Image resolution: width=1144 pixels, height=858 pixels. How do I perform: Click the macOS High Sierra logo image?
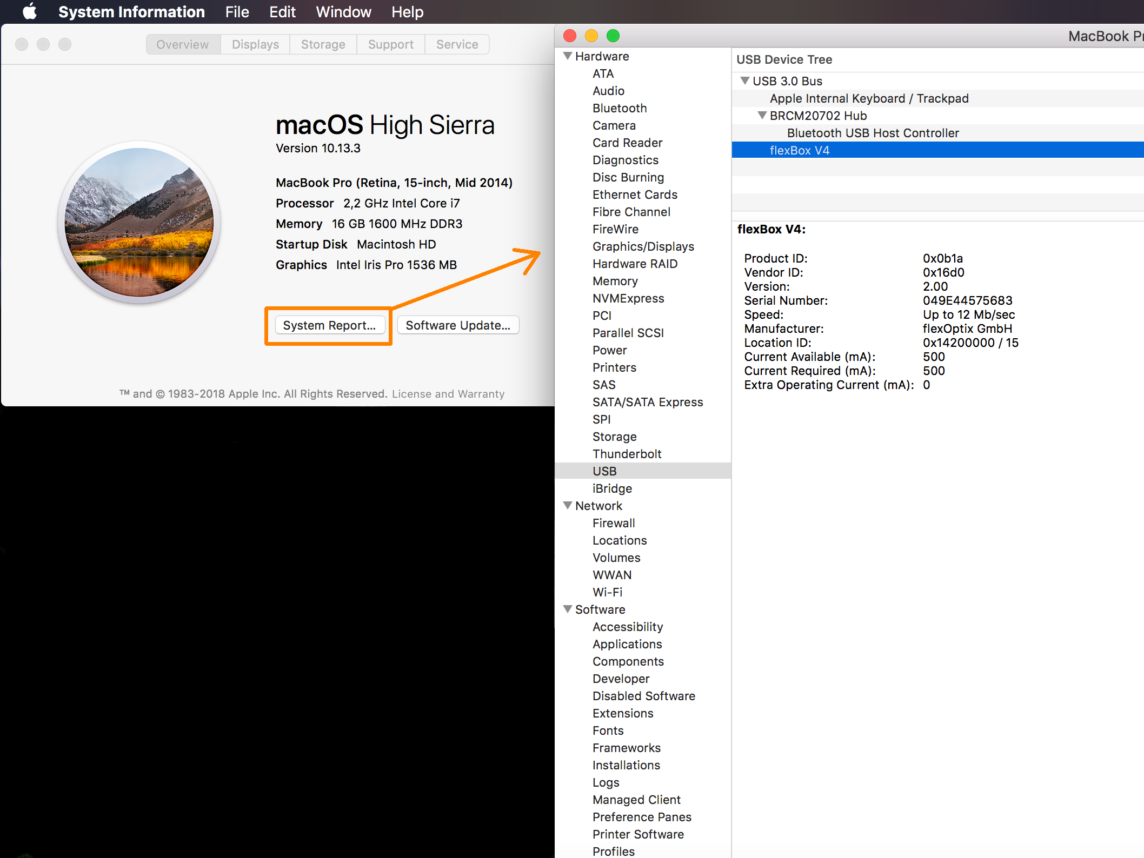139,223
